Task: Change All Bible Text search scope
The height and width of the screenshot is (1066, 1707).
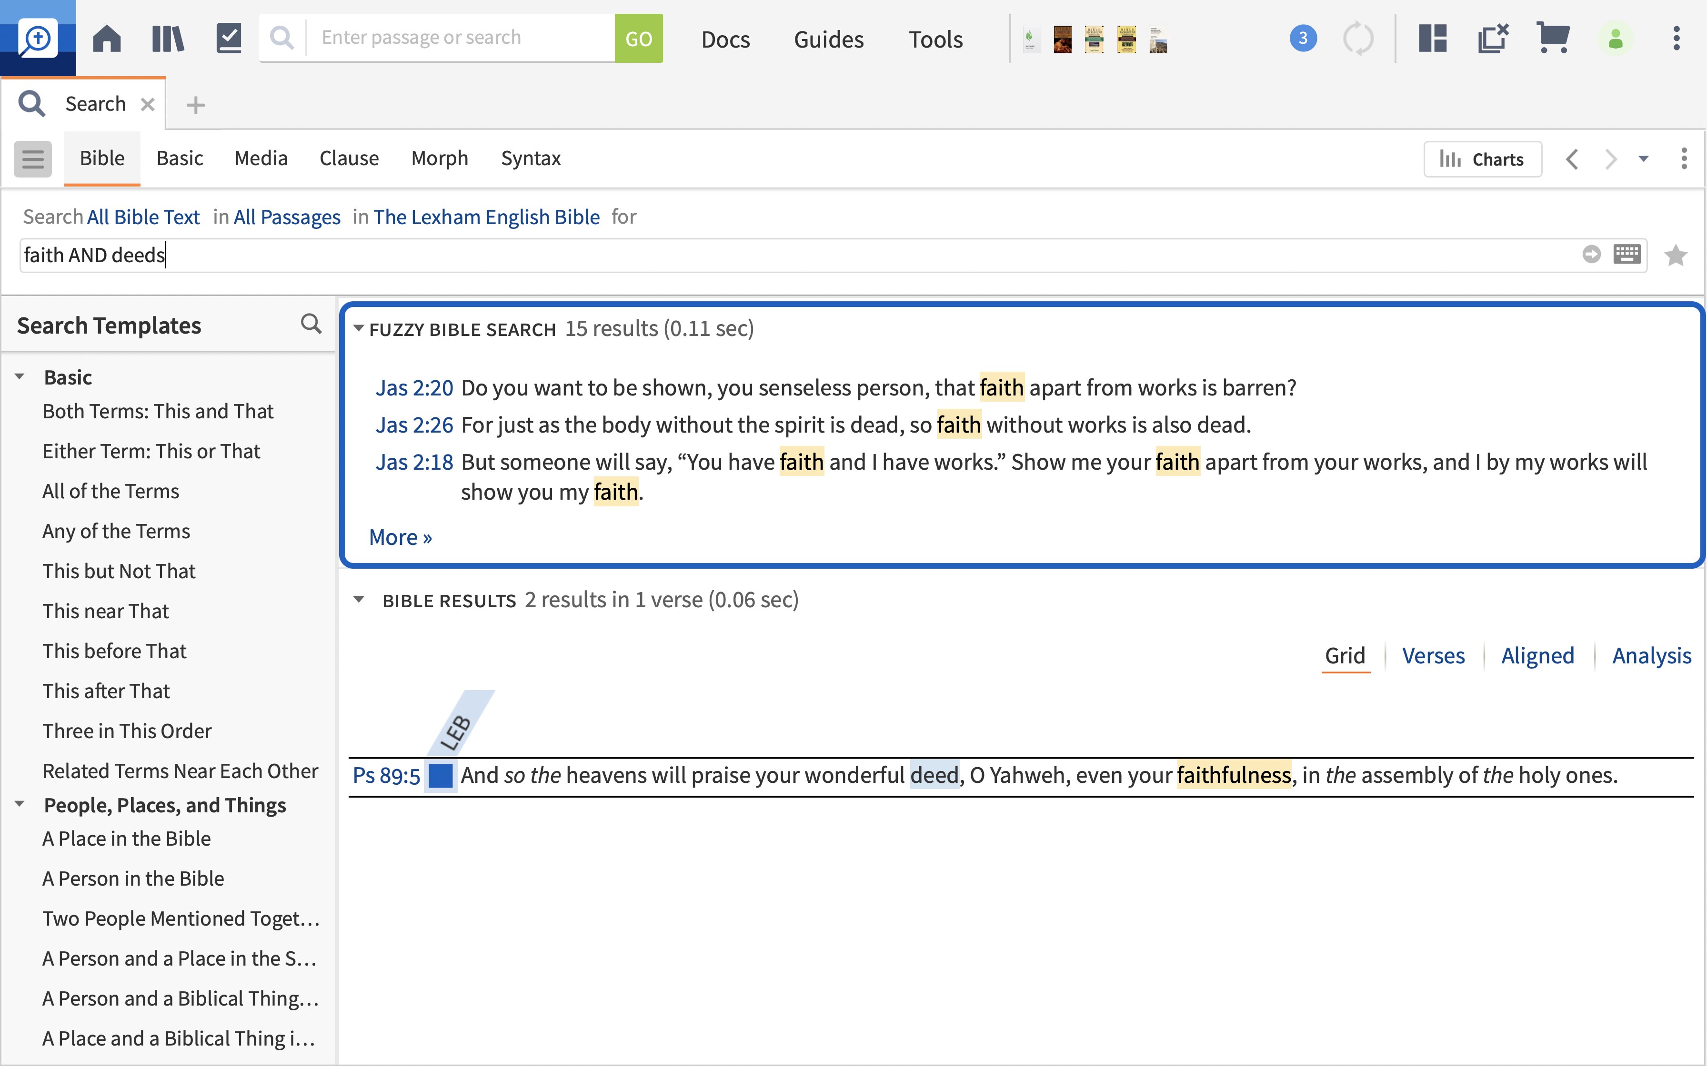Action: click(143, 217)
